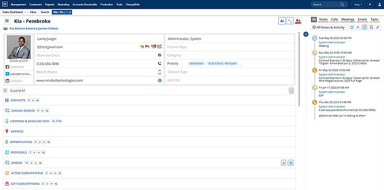Screen dimensions: 384x190
Task: Toggle the collapse arrow for activity panel
Action: tap(306, 34)
